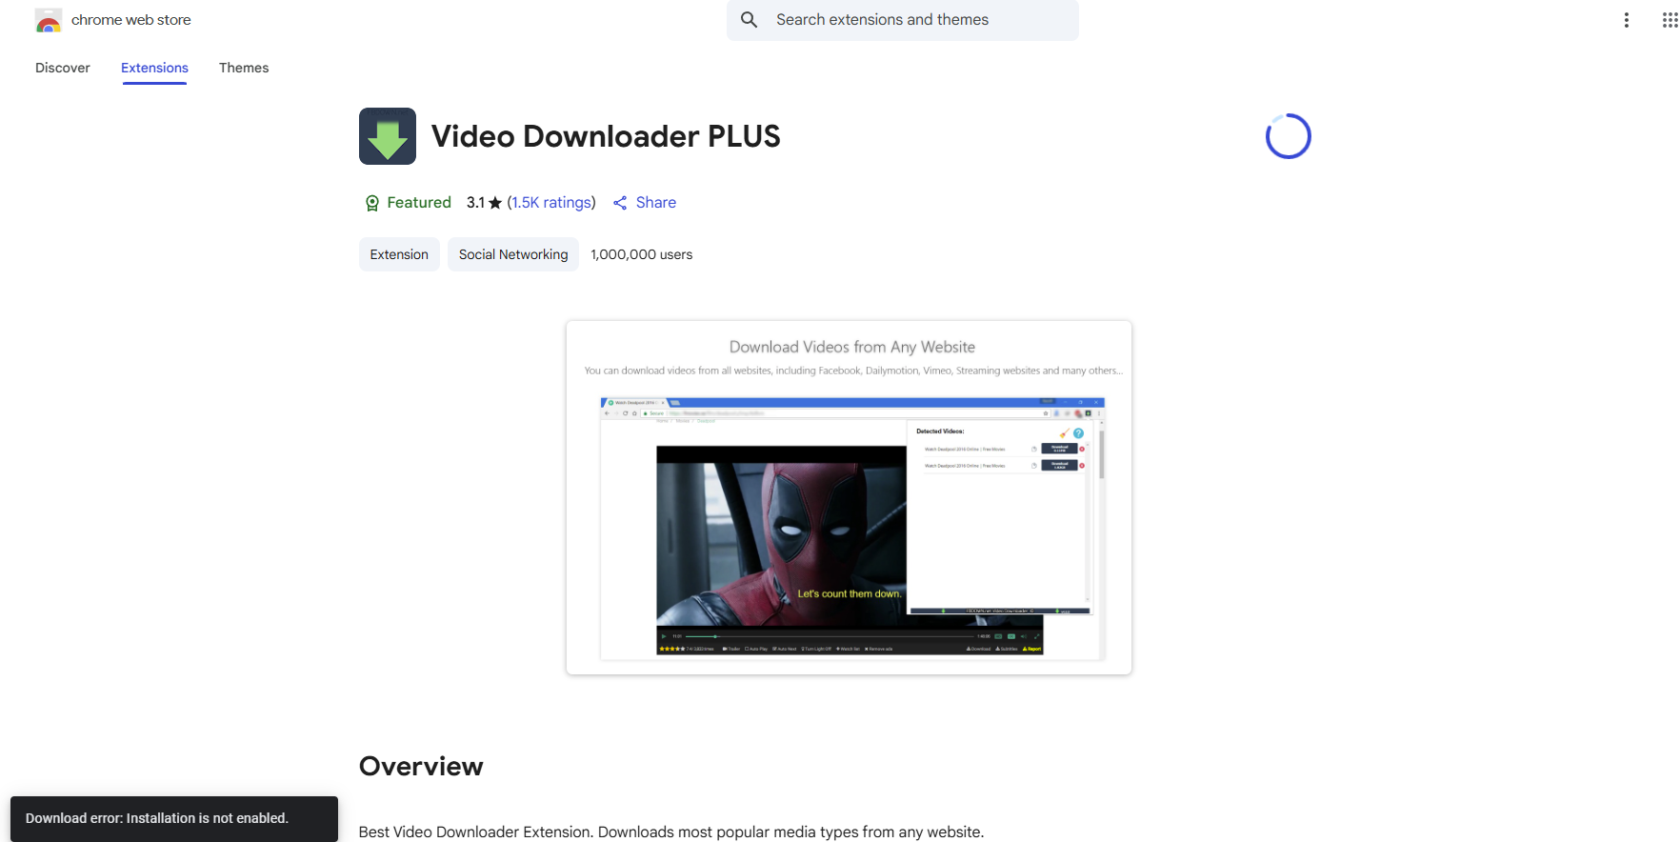The height and width of the screenshot is (842, 1680).
Task: Click the Extension category chip
Action: tap(399, 254)
